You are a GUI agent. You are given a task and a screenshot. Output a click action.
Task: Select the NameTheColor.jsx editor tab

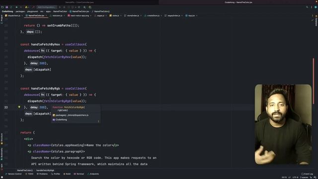(36, 15)
